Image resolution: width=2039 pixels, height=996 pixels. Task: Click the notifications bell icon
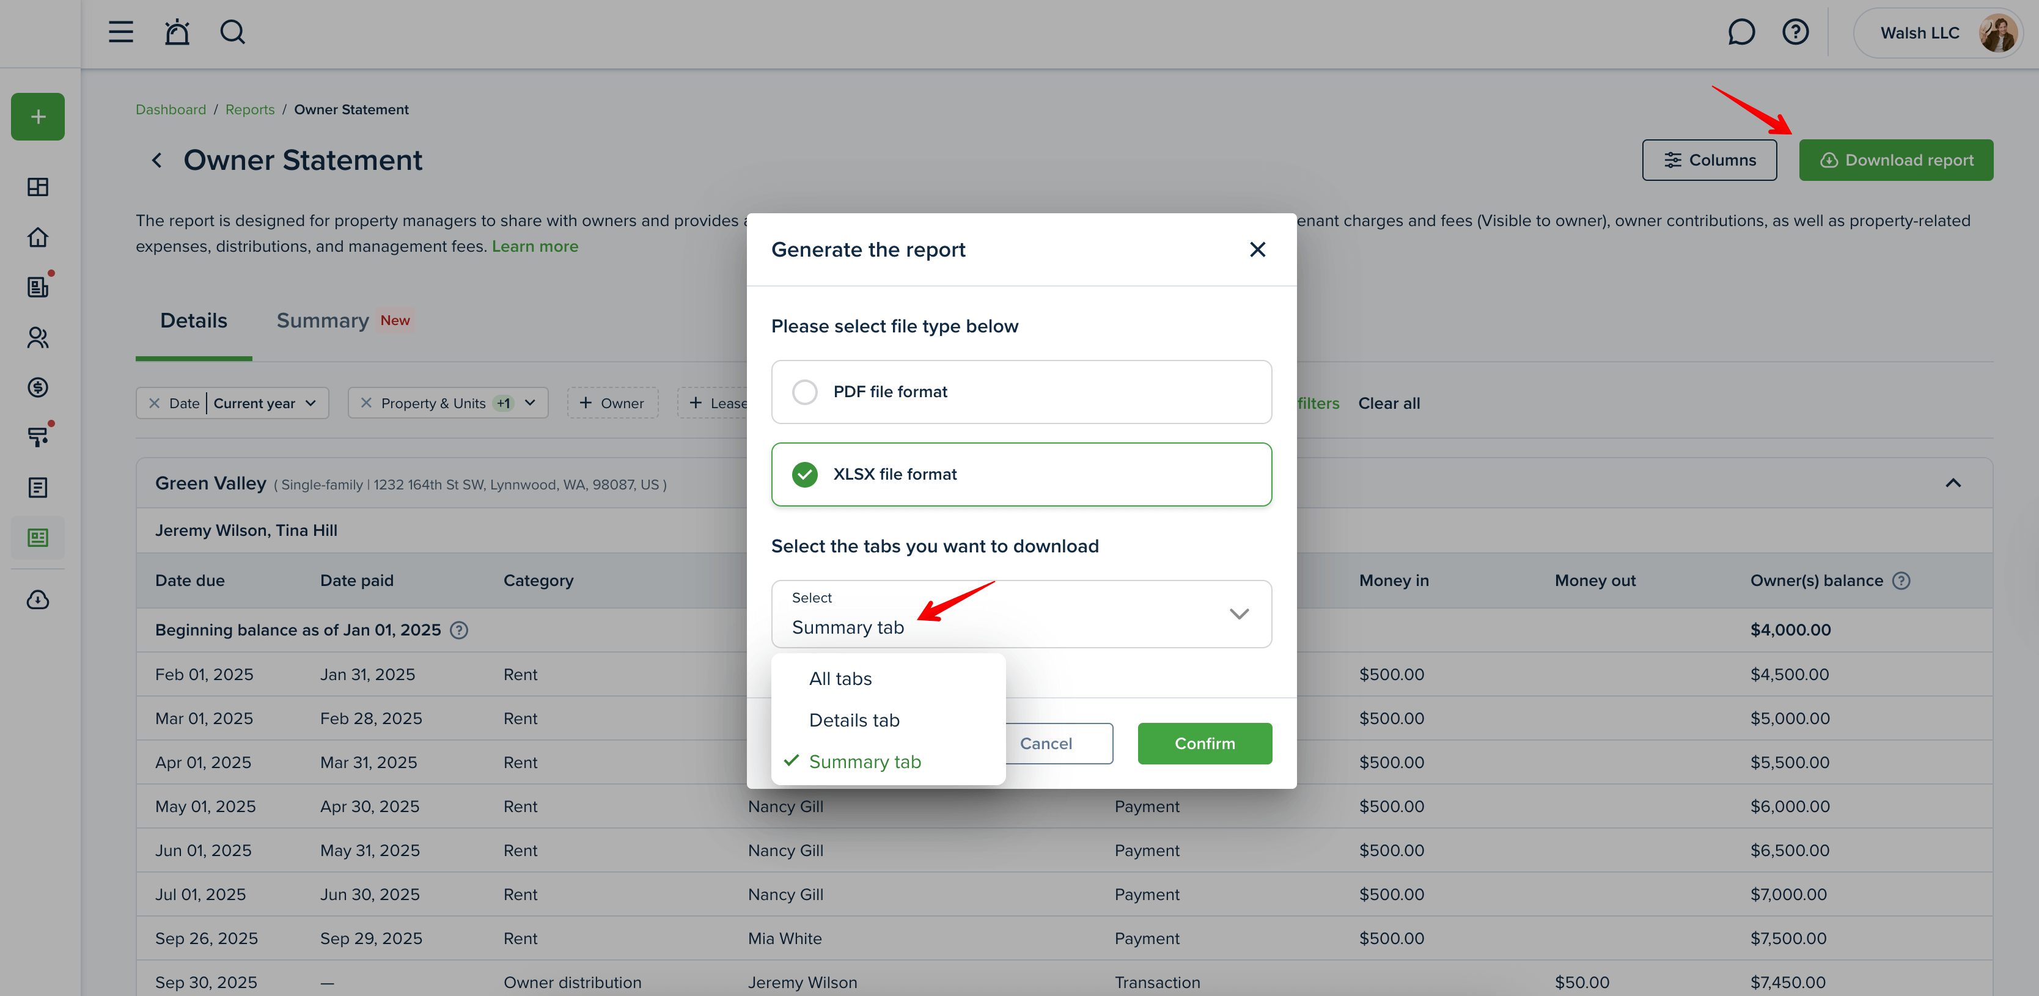coord(177,32)
